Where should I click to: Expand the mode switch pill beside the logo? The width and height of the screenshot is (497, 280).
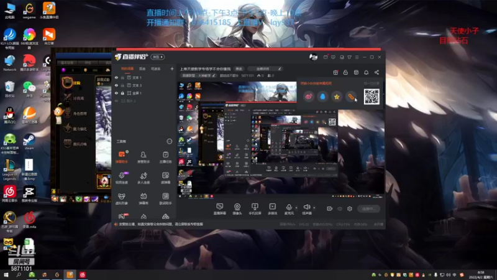pos(158,57)
